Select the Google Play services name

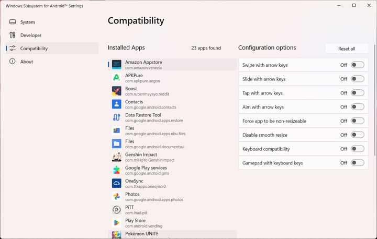coord(146,168)
